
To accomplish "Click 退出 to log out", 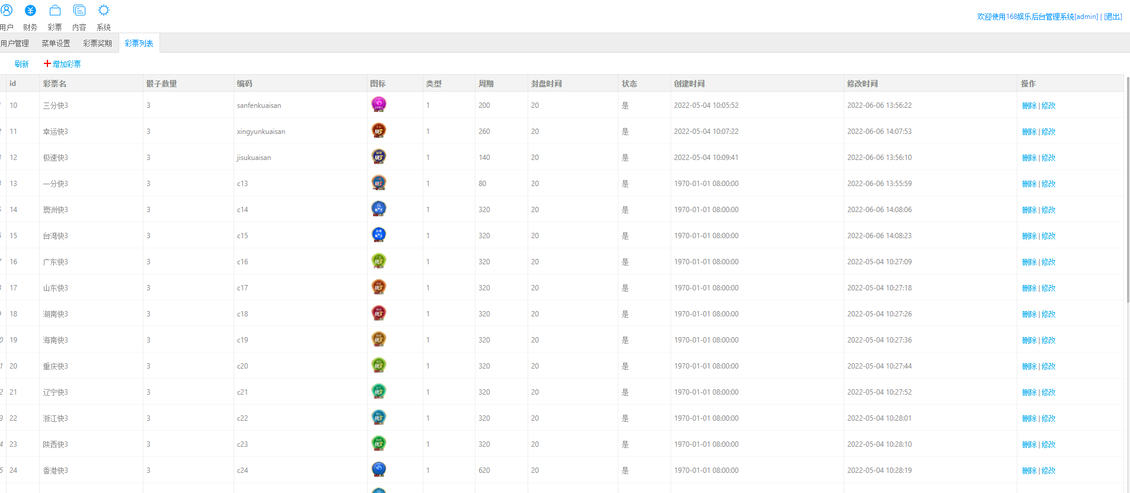I will coord(1113,17).
